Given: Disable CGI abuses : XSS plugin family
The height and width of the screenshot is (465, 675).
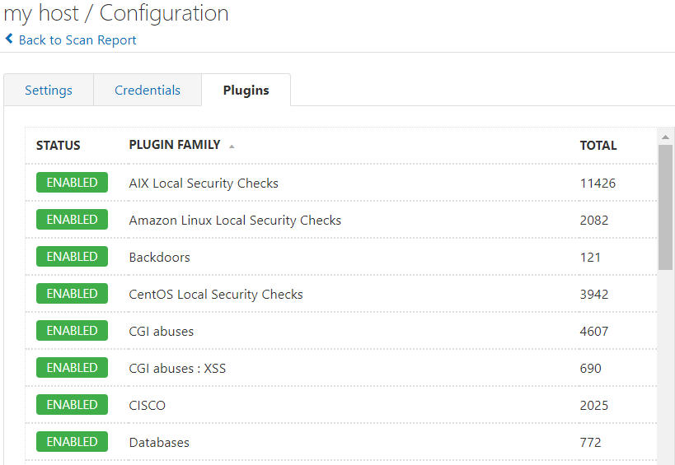Looking at the screenshot, I should pyautogui.click(x=72, y=368).
